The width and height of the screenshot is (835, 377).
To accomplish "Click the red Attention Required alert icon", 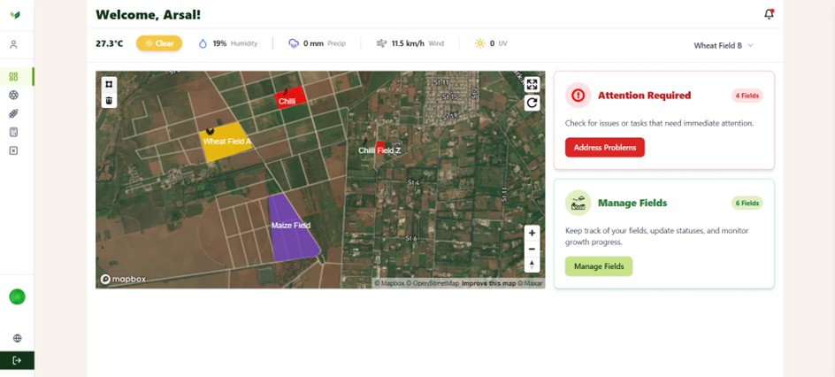I will (578, 96).
